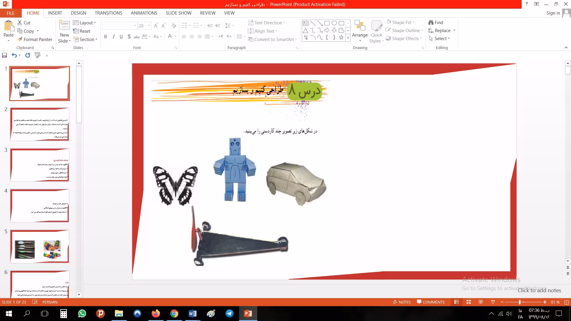Click the Reset slide button

click(82, 31)
